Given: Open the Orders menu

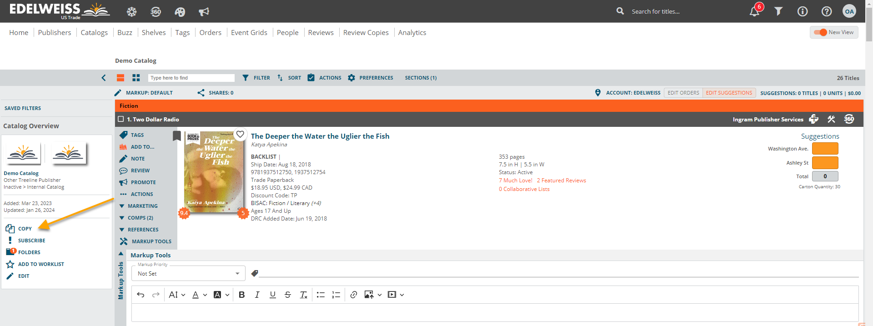Looking at the screenshot, I should pyautogui.click(x=211, y=32).
